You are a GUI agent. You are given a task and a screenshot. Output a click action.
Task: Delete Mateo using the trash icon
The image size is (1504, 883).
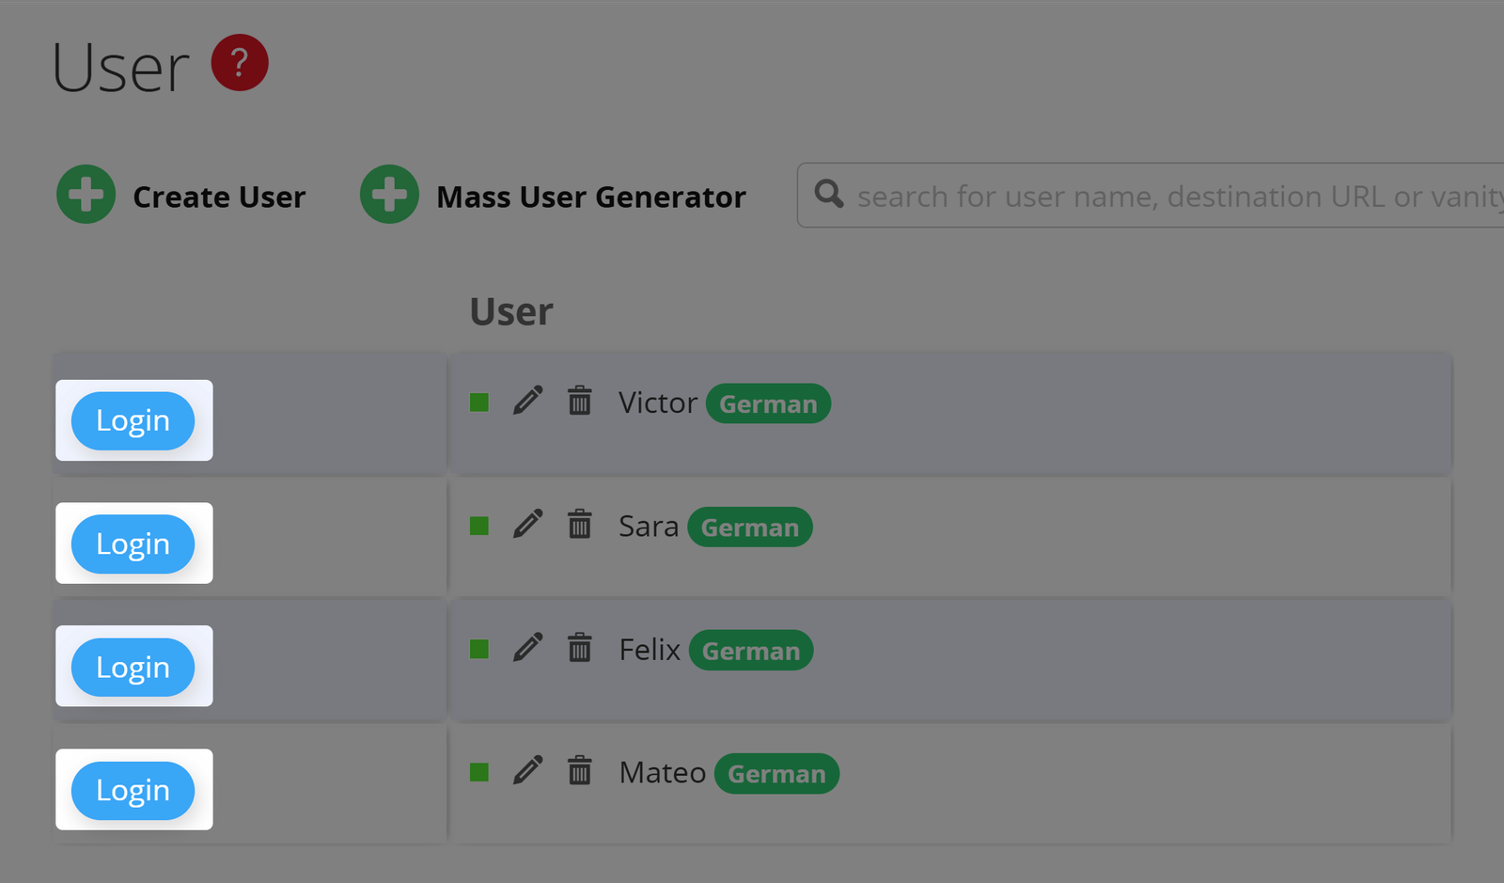tap(580, 770)
